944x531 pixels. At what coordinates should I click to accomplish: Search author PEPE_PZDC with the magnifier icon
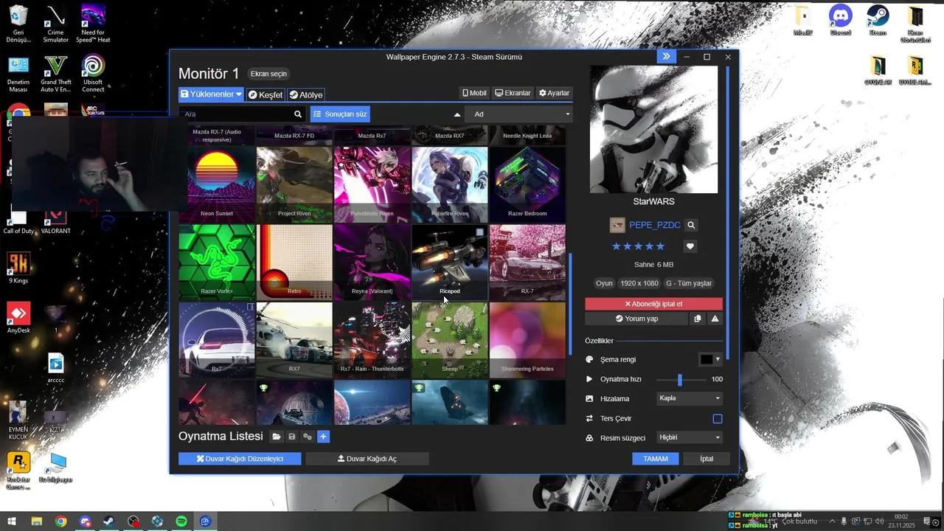(x=691, y=225)
